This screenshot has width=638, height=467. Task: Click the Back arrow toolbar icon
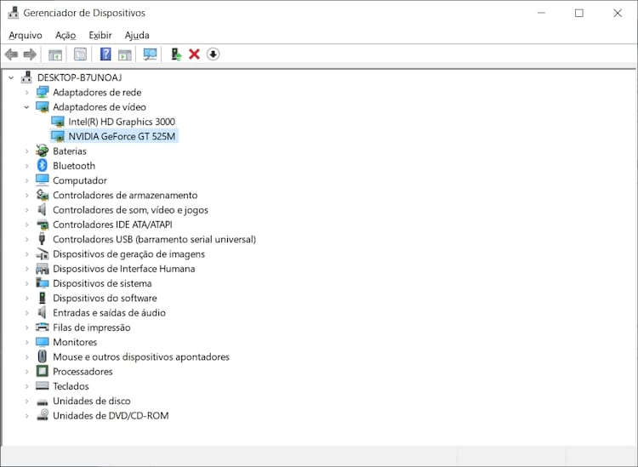click(11, 54)
